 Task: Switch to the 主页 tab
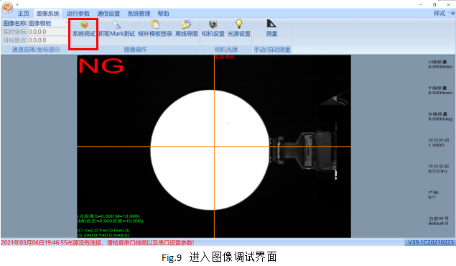pos(23,14)
